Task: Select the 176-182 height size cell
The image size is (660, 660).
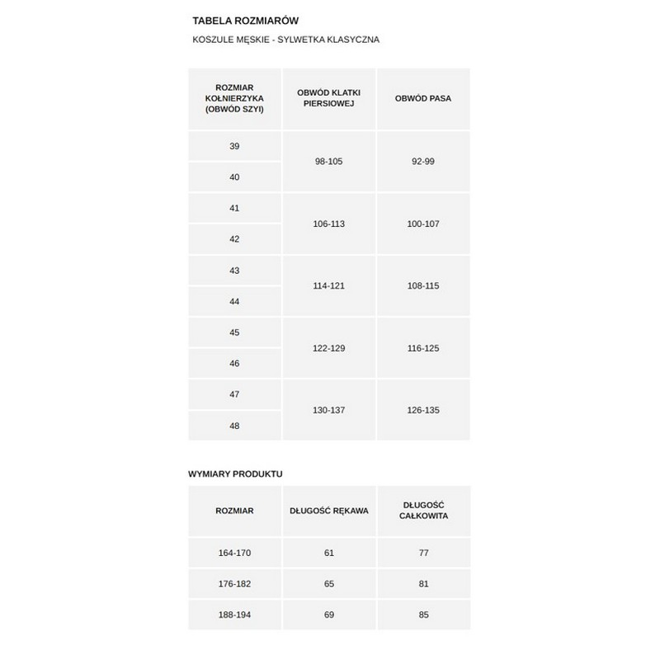Action: (234, 583)
